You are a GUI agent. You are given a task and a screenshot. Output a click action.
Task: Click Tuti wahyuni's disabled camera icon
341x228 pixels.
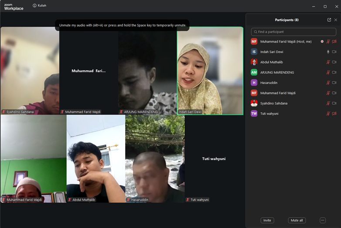334,114
